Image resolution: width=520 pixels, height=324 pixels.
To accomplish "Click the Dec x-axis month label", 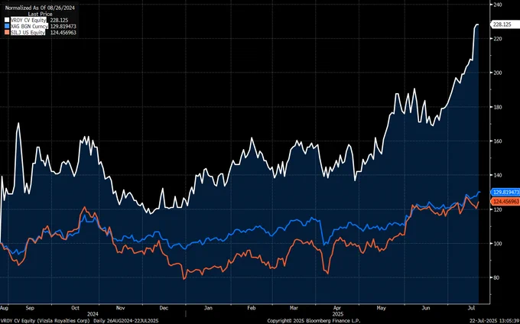I will point(164,308).
